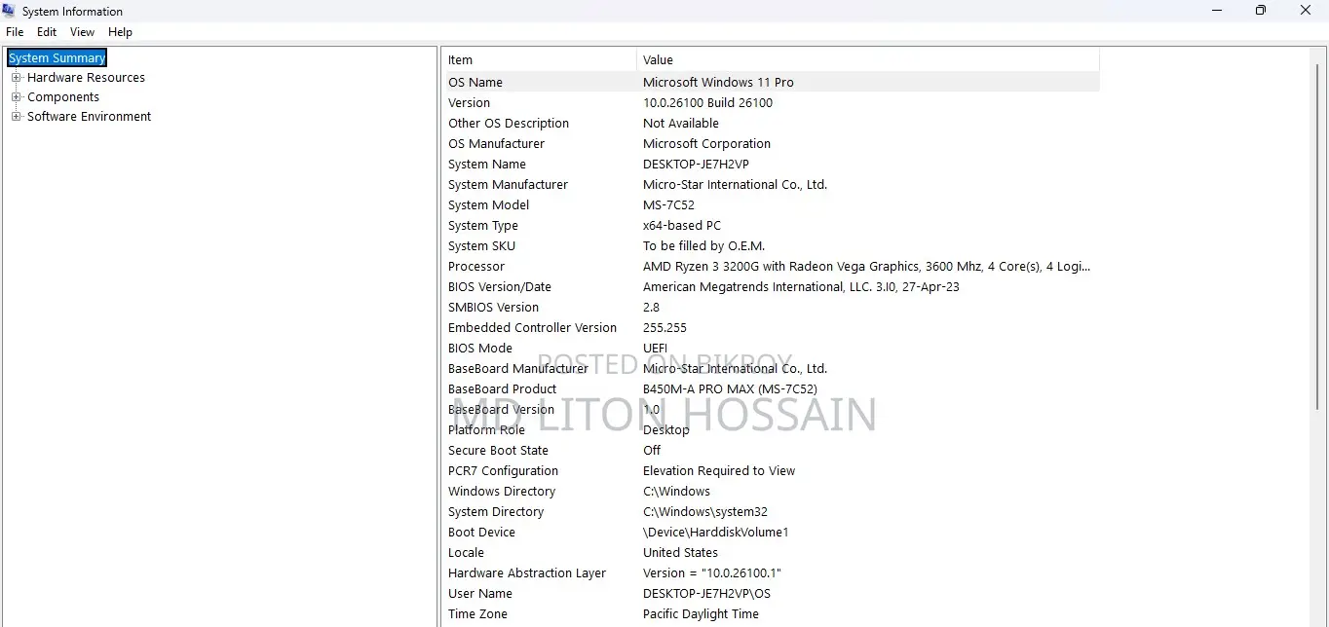
Task: Click the To be filled by O.E.M. value
Action: [703, 246]
